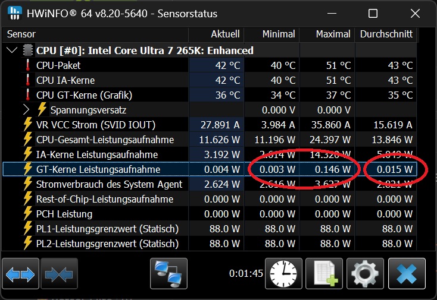Select the VR VCC Strom (SVID IOUT) row
Screen dimensions: 437x300
96,125
